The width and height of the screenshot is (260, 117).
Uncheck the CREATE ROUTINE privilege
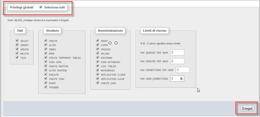click(x=46, y=66)
